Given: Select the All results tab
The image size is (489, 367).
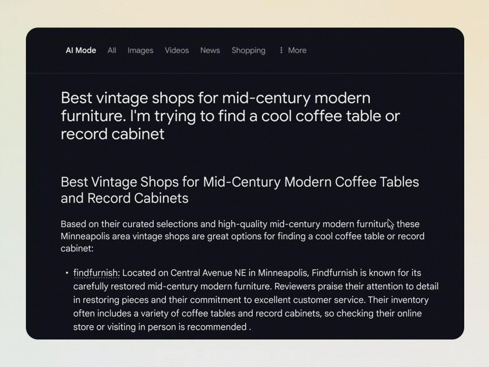Looking at the screenshot, I should (x=112, y=50).
